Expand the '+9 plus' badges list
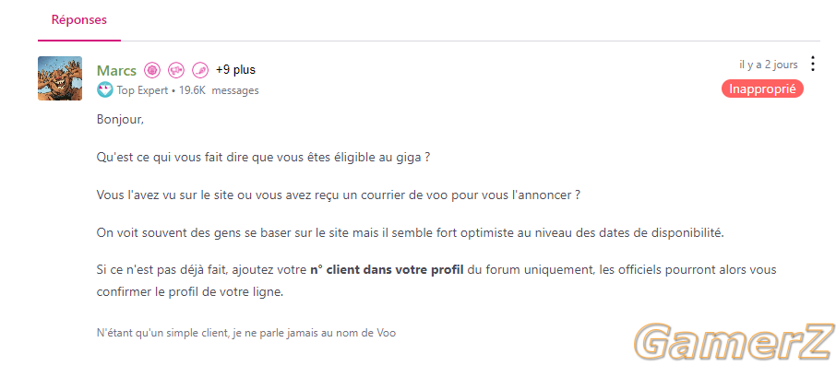 click(235, 70)
